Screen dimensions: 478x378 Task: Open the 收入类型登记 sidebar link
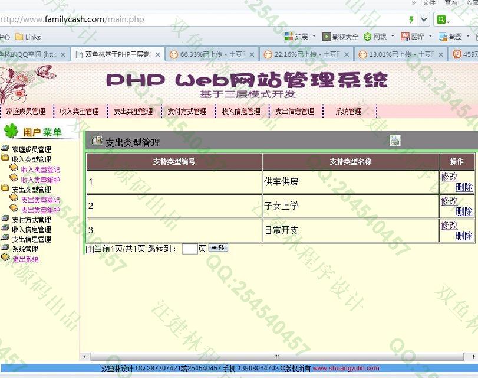[41, 170]
